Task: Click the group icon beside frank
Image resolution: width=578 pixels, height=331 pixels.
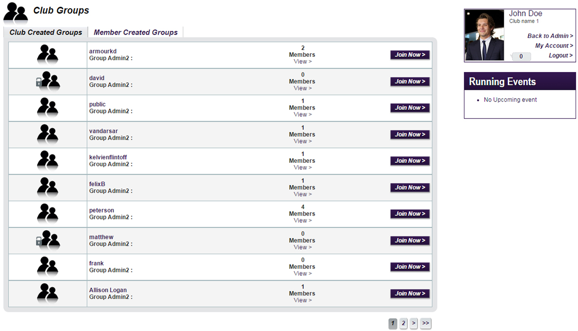Action: 47,266
